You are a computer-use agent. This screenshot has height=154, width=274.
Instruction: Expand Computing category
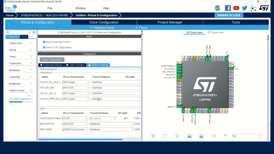20,77
